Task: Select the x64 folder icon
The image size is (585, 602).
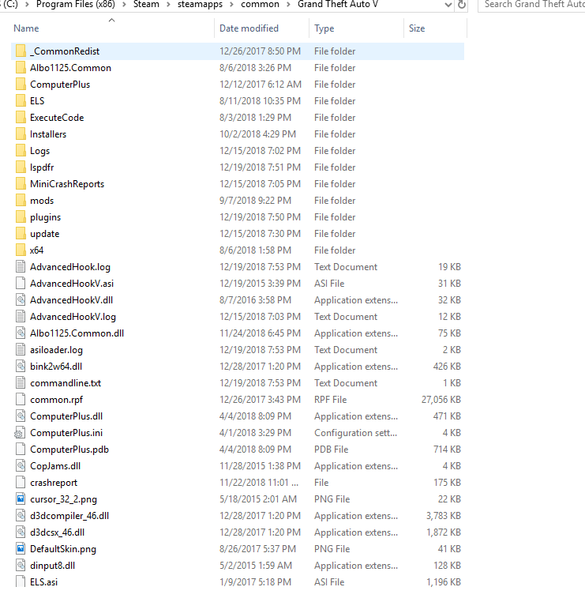Action: click(21, 250)
